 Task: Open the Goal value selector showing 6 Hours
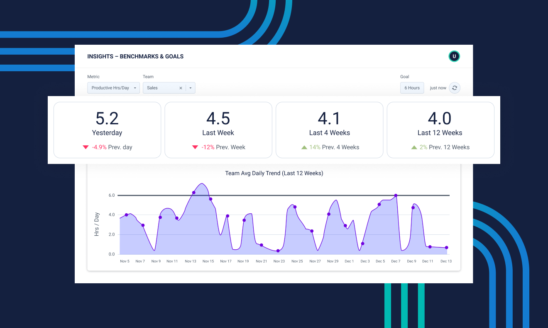(412, 88)
